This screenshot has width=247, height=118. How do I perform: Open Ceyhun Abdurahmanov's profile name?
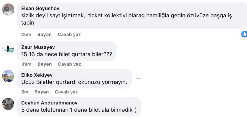click(49, 103)
